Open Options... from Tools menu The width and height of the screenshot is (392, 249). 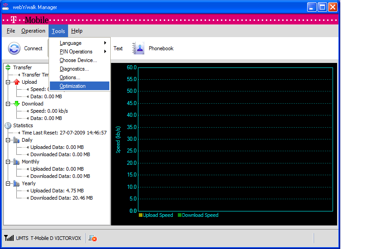point(79,77)
